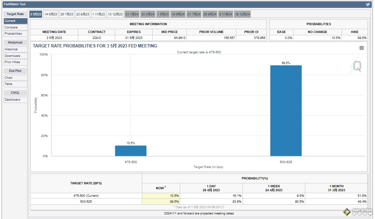Switch to the 18 12月24 meeting tab

[x=242, y=14]
